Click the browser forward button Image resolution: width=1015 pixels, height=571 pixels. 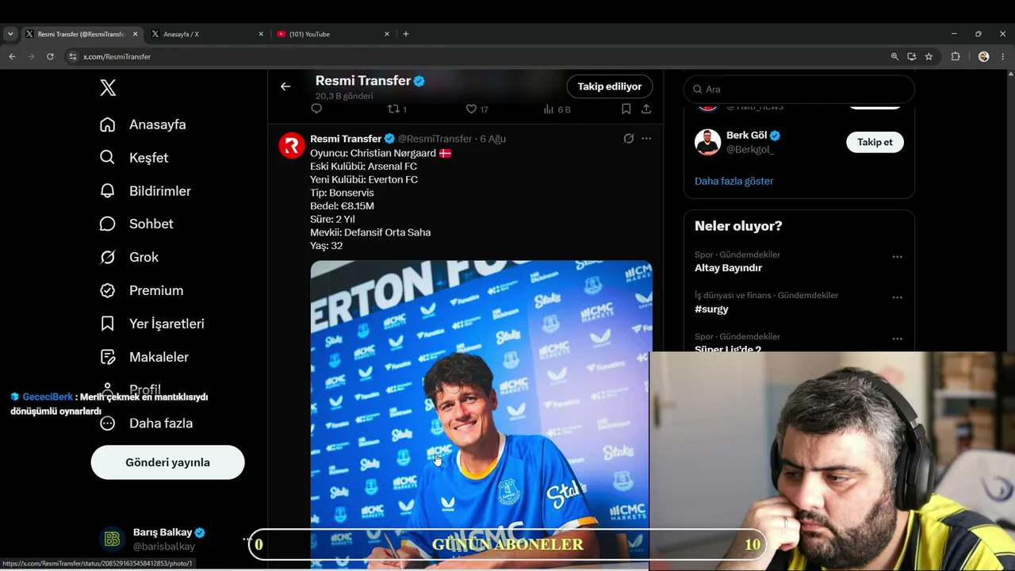pyautogui.click(x=31, y=56)
